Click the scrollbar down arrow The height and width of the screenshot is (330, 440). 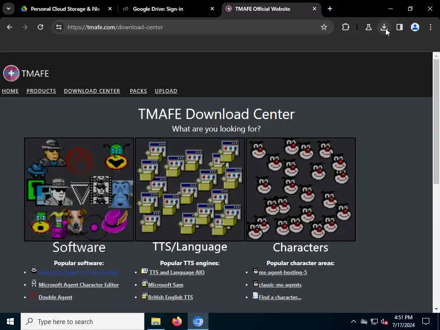(x=436, y=309)
